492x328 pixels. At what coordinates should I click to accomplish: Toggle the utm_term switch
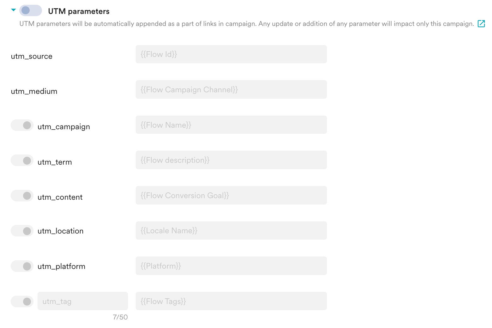[22, 161]
